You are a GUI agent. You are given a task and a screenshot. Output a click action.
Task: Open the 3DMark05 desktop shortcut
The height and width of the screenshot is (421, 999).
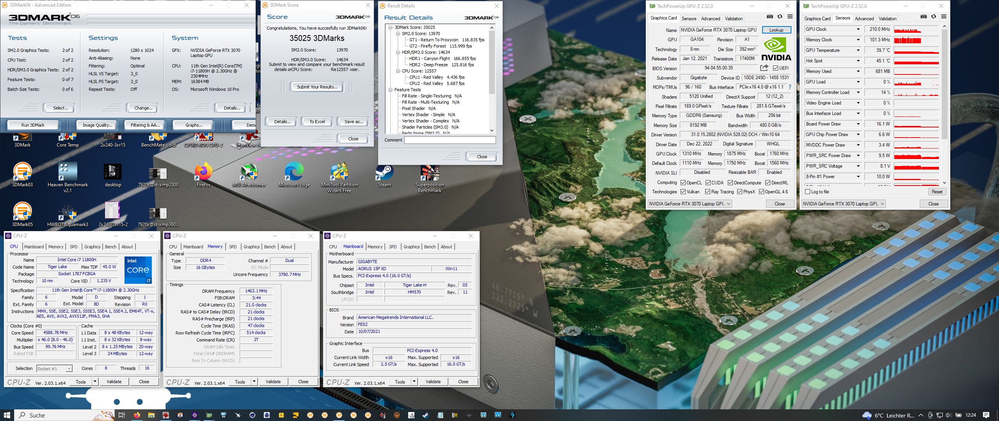click(x=22, y=214)
